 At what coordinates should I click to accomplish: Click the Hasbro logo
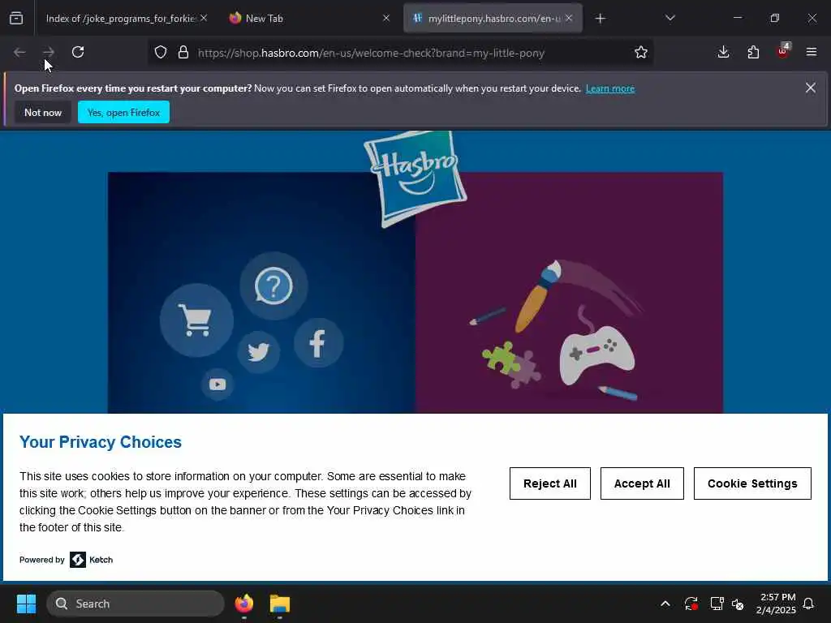pos(415,178)
